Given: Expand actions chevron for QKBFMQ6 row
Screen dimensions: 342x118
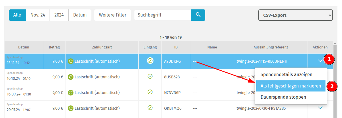Looking at the screenshot, I should [x=320, y=108].
